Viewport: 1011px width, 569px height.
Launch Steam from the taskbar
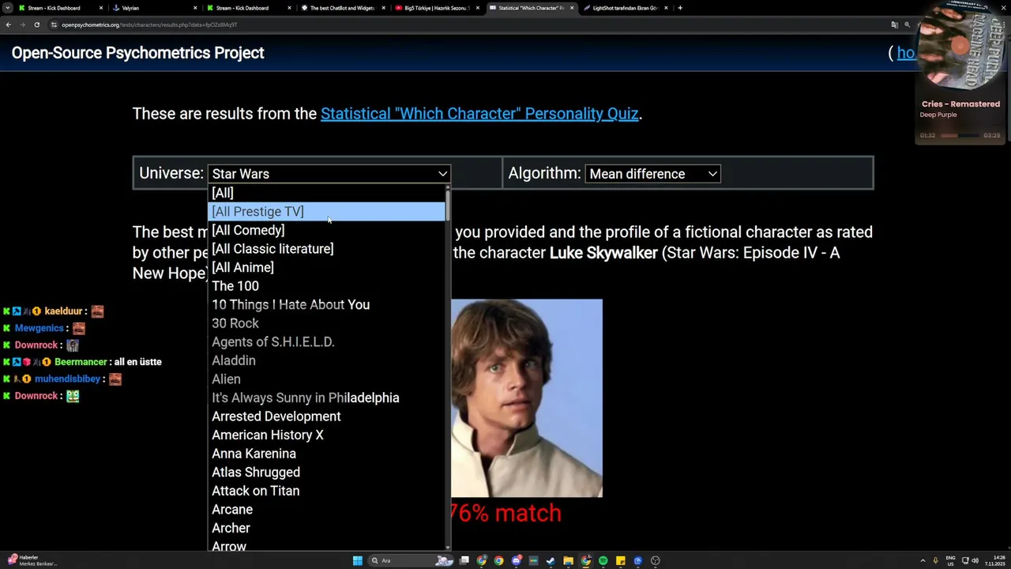click(x=551, y=560)
